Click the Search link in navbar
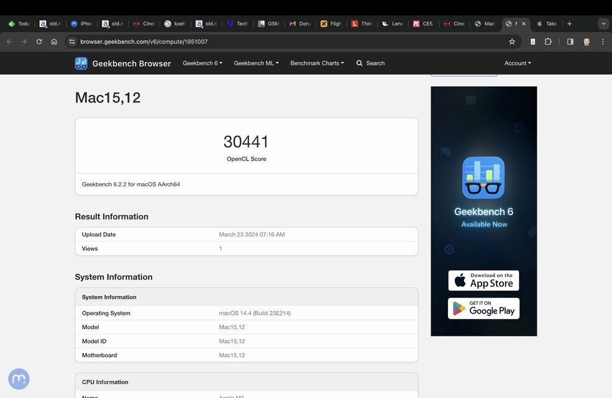This screenshot has width=612, height=398. pos(370,63)
